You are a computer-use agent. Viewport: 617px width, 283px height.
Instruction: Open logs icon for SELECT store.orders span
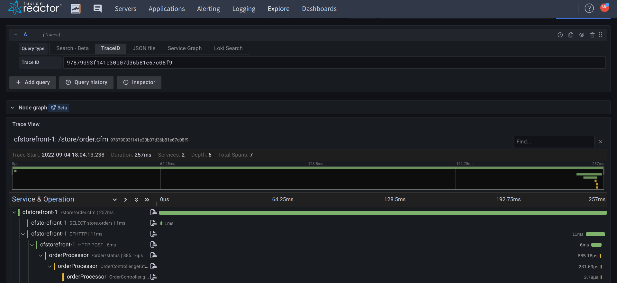154,223
